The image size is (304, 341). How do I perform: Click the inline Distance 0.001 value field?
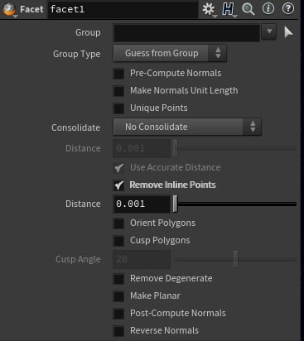point(142,204)
